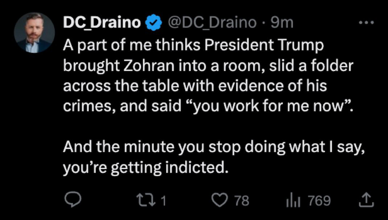
Task: Click the bold DC_Draino display name
Action: tap(102, 23)
